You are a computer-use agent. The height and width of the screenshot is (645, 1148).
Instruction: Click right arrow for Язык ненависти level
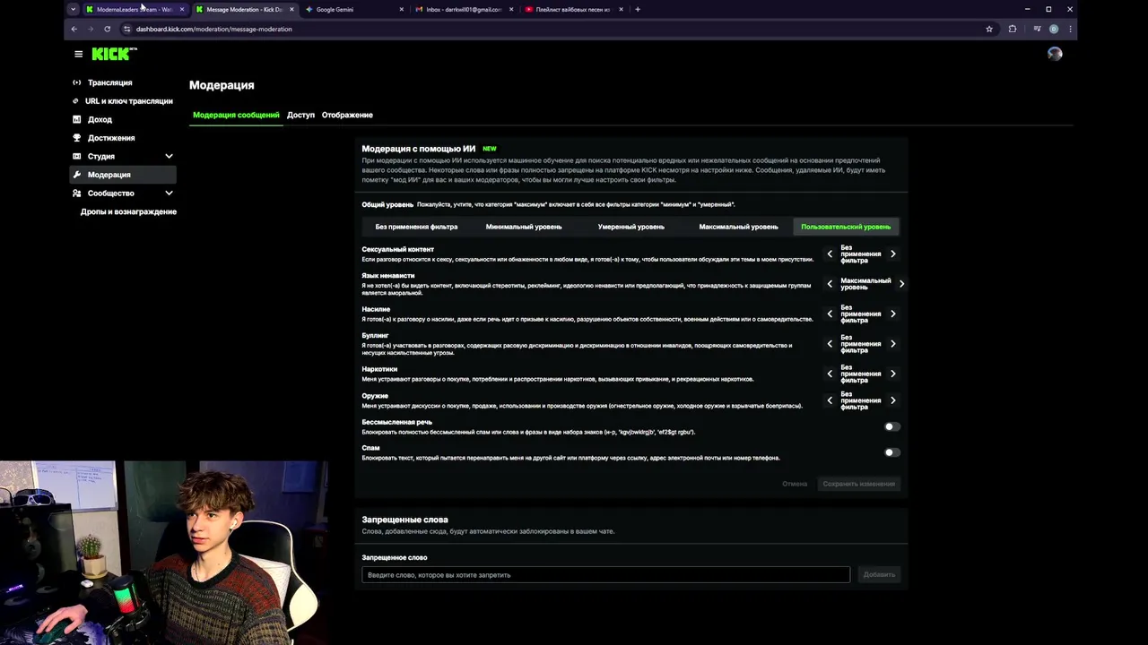coord(901,284)
